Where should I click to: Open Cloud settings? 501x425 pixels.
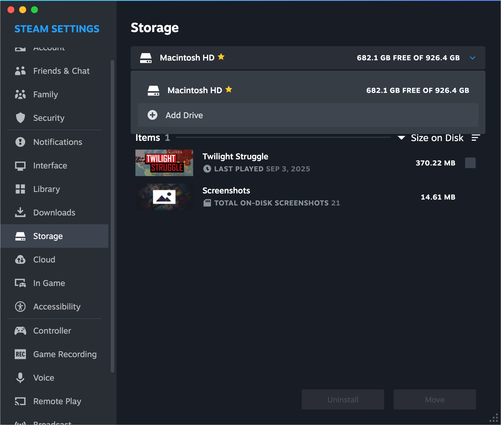54,260
